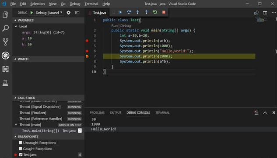Switch to the TERMINAL panel tab

pyautogui.click(x=162, y=112)
